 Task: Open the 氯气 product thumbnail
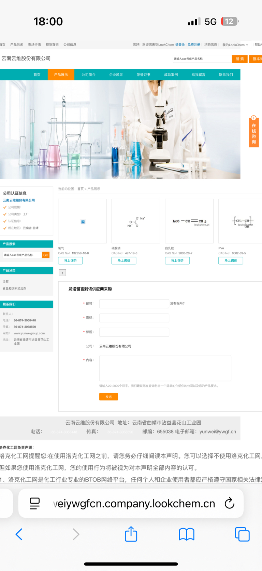tap(83, 221)
